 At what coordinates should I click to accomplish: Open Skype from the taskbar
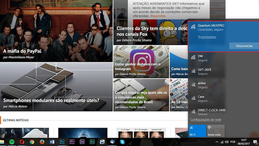coord(122,142)
